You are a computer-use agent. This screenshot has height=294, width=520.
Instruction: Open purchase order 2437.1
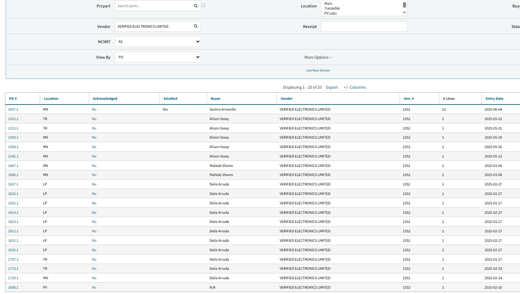(x=13, y=110)
